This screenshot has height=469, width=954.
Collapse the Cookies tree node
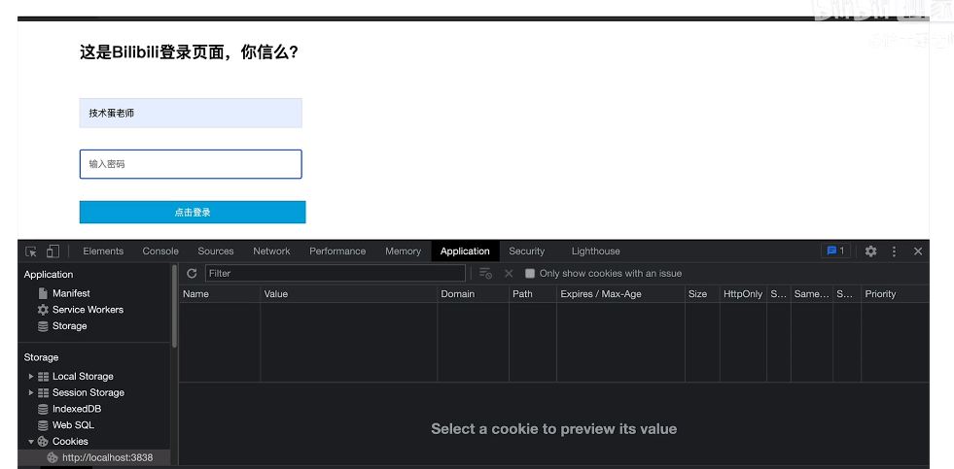coord(31,442)
